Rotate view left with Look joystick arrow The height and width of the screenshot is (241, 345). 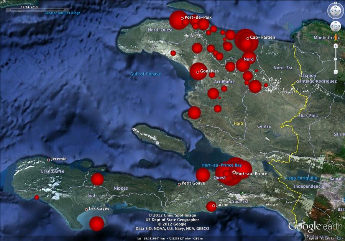[331, 11]
